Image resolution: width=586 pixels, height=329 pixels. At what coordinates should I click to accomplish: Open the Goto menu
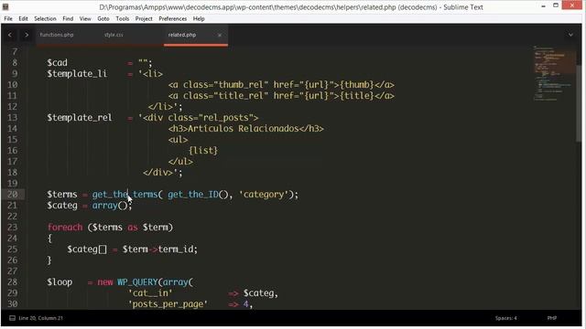pyautogui.click(x=103, y=18)
